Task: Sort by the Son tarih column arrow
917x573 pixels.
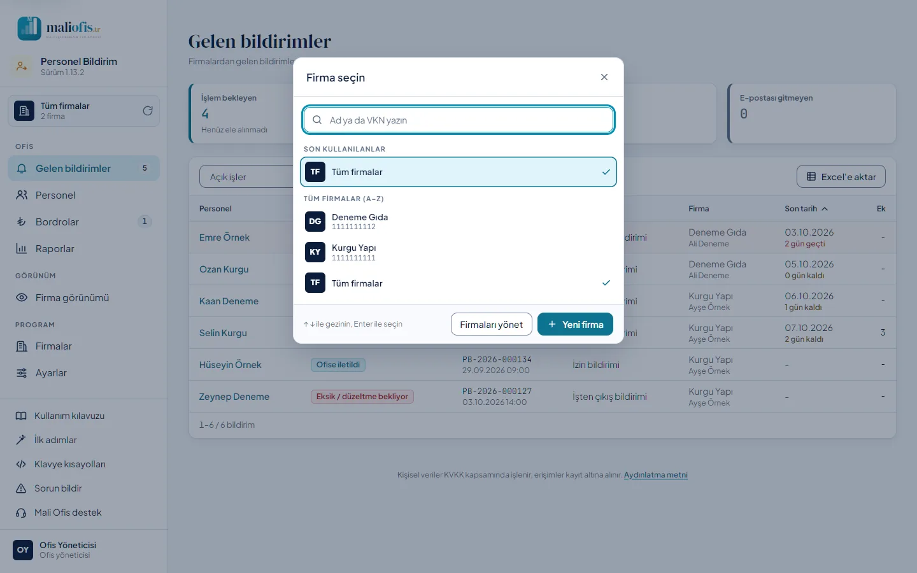Action: [x=825, y=209]
